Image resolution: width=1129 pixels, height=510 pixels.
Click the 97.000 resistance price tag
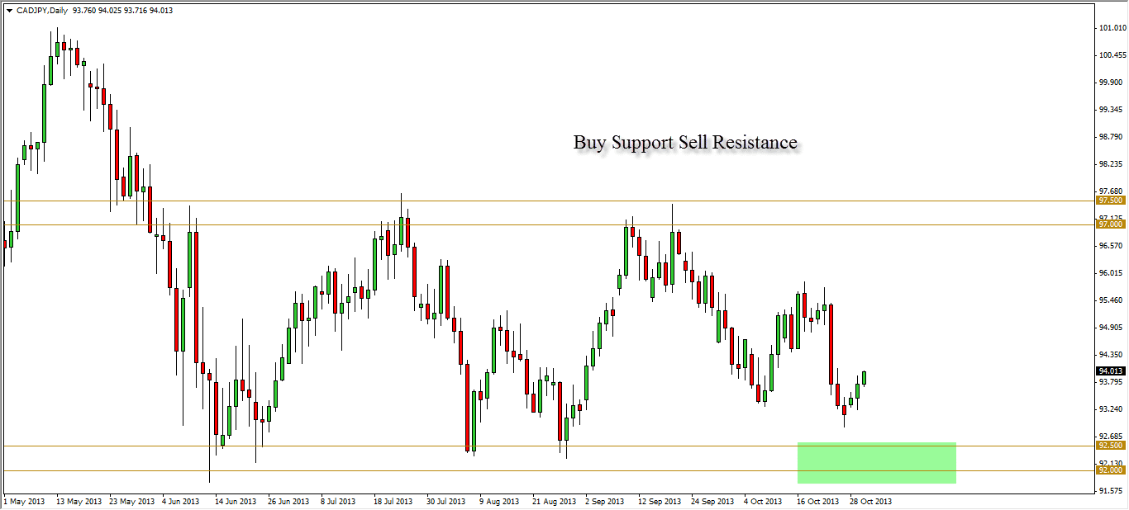[1110, 224]
